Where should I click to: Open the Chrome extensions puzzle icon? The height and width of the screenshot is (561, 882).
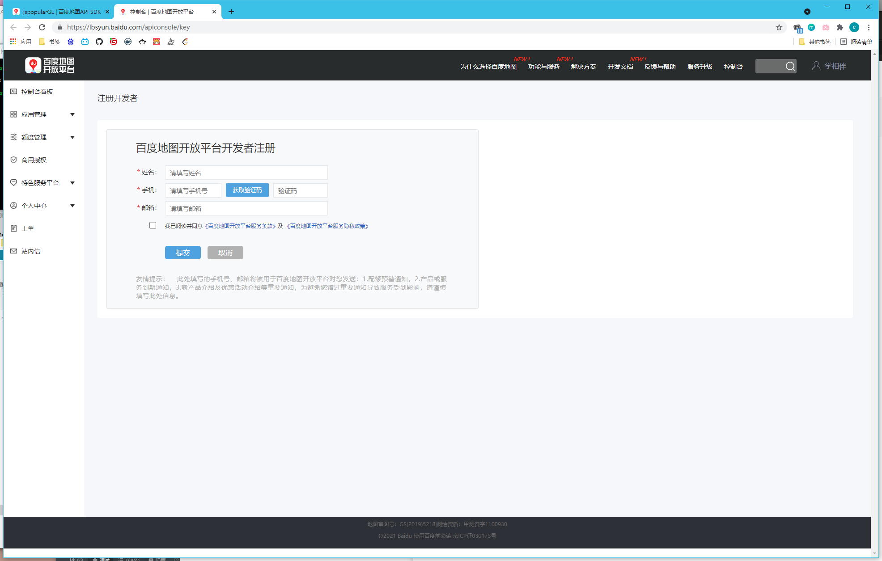[x=840, y=27]
